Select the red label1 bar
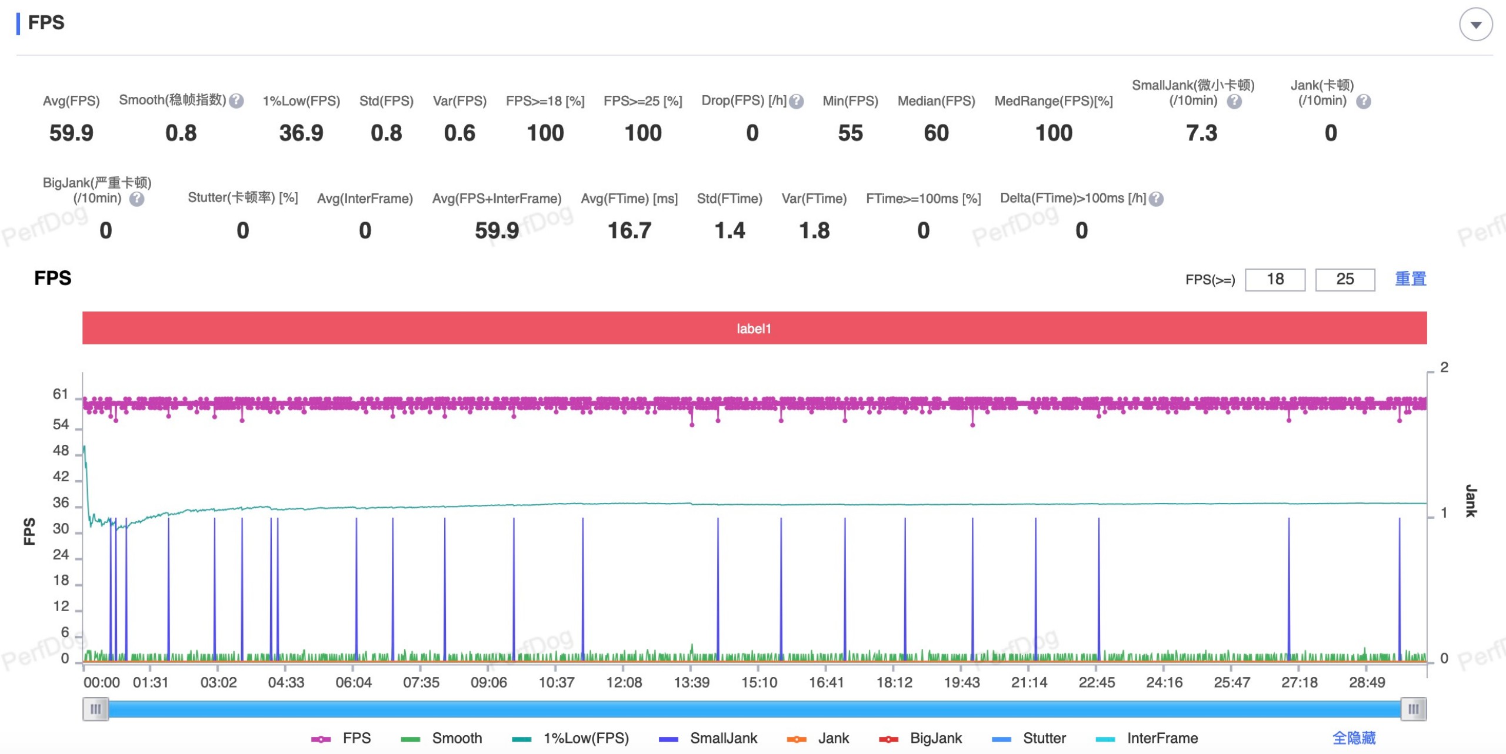Viewport: 1506px width, 754px height. point(754,329)
